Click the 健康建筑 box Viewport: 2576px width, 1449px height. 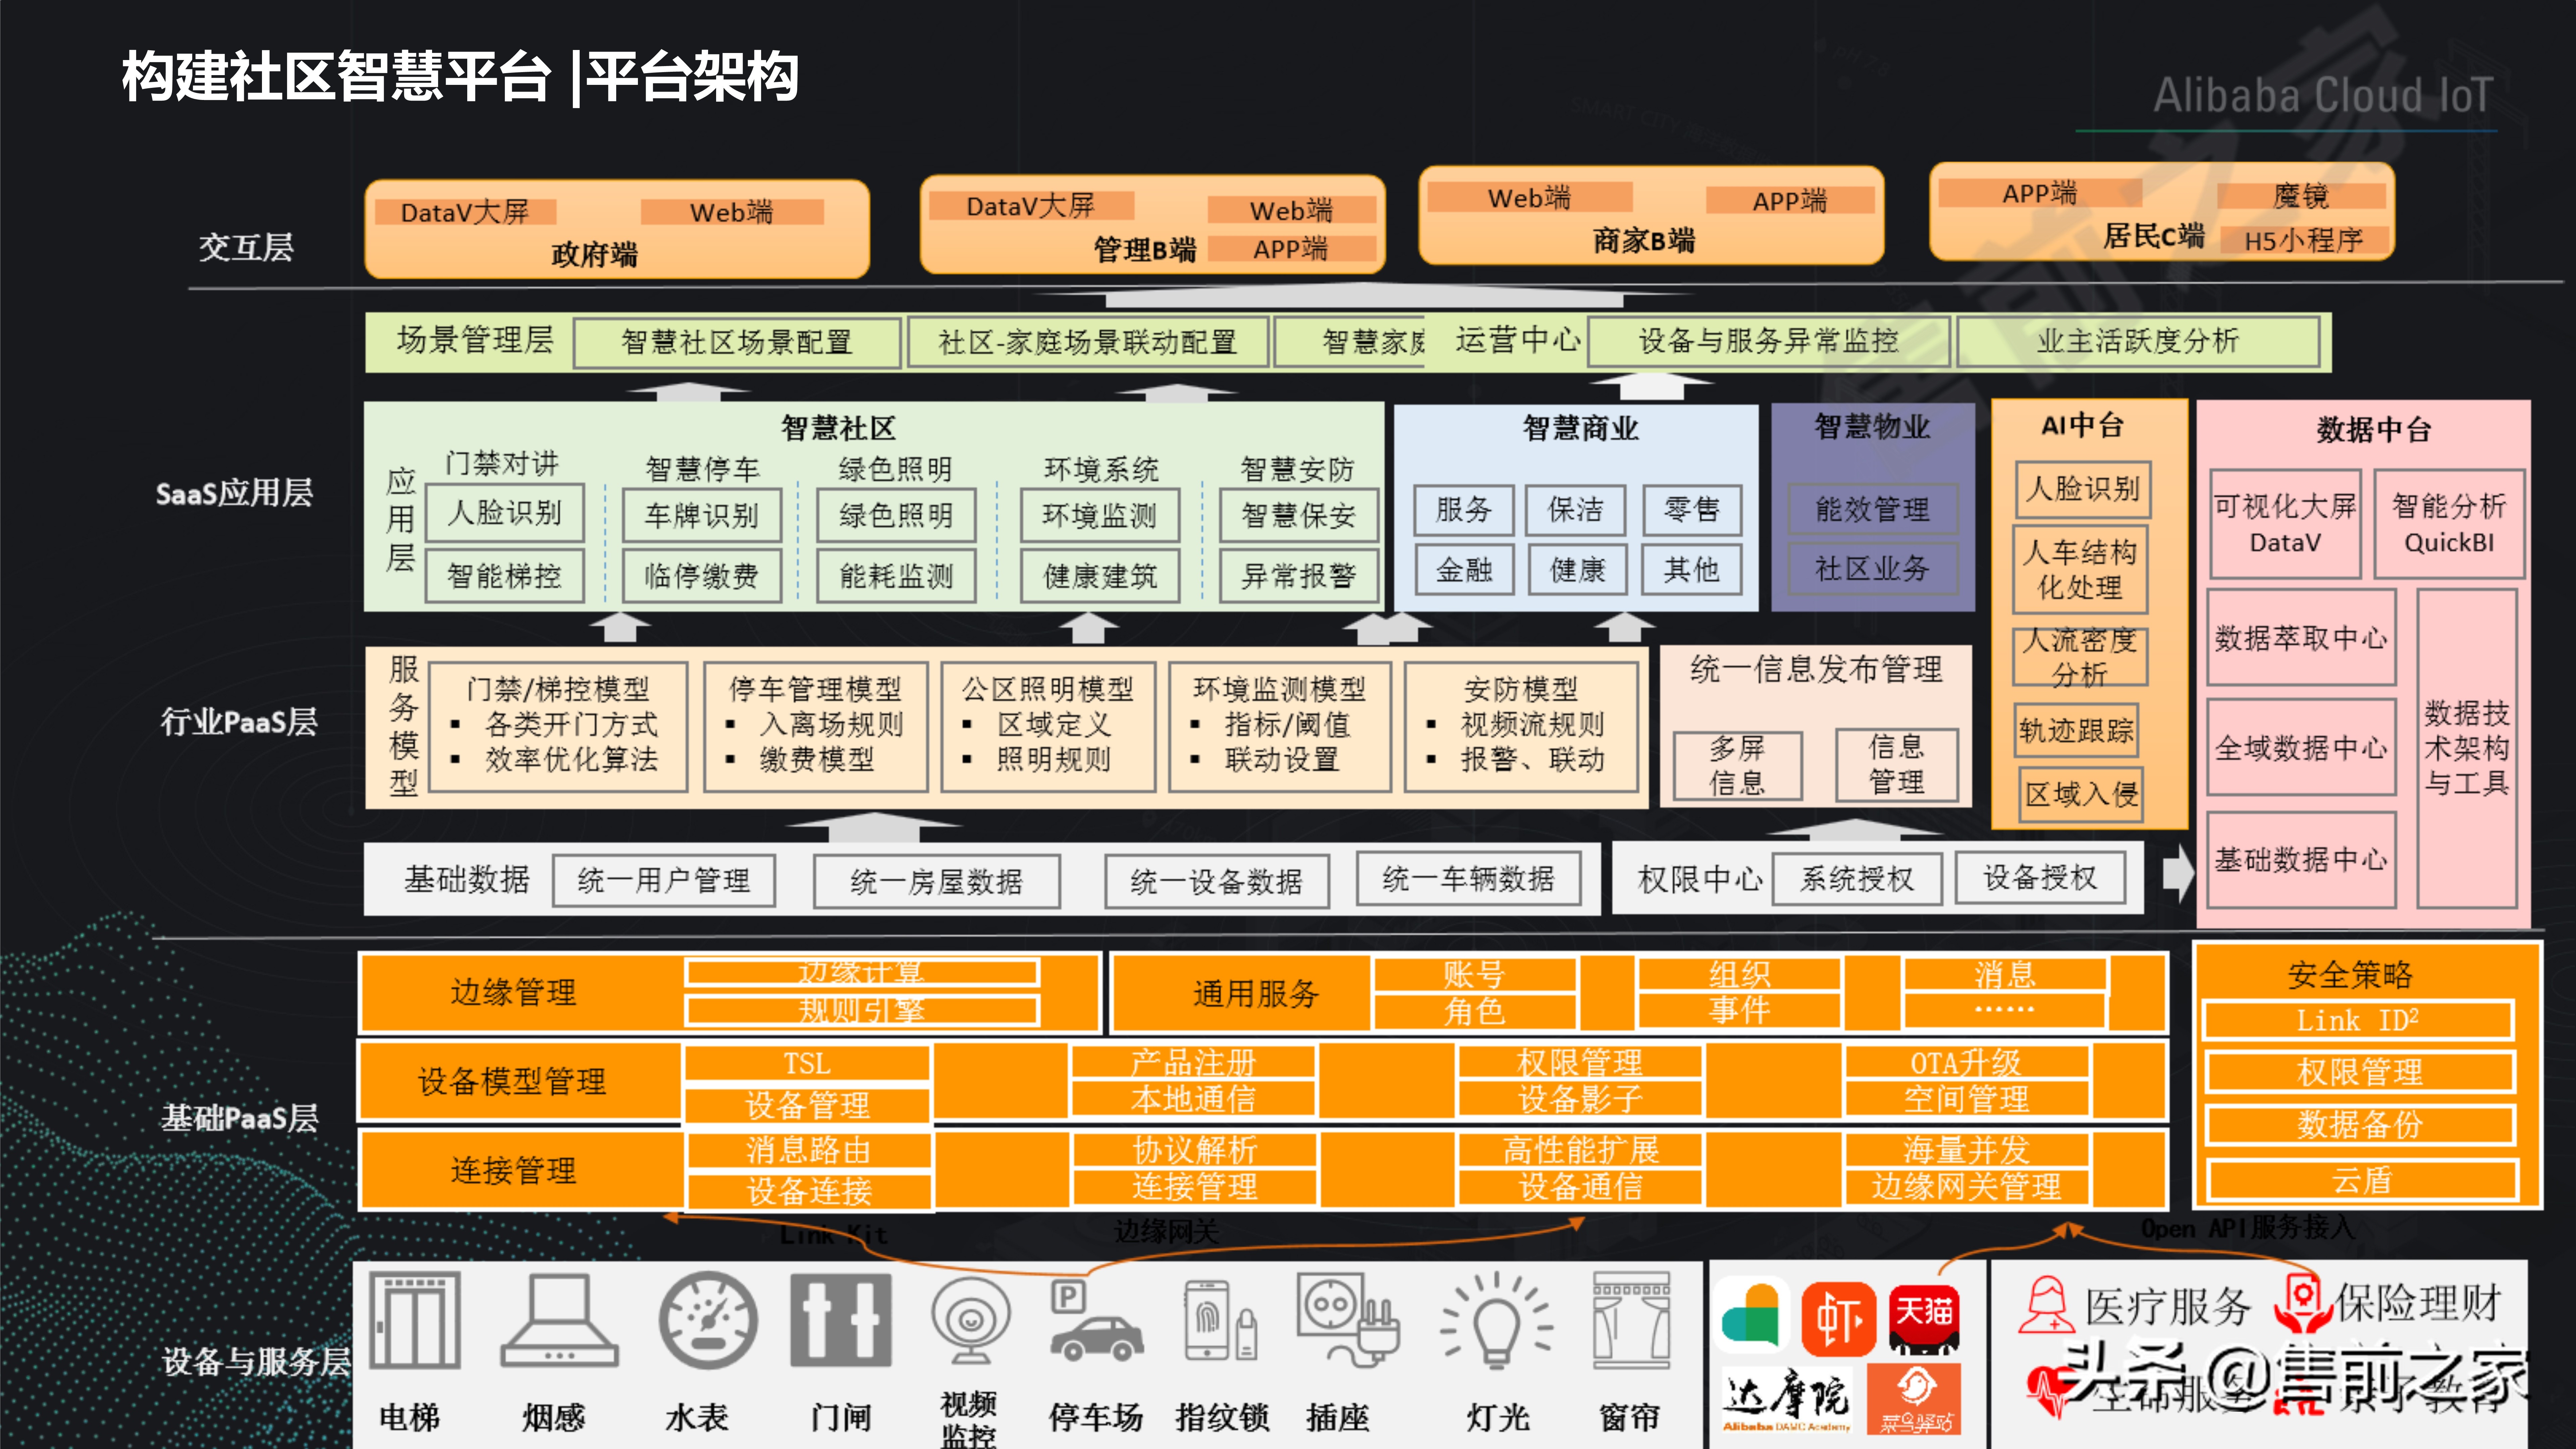coord(1100,576)
